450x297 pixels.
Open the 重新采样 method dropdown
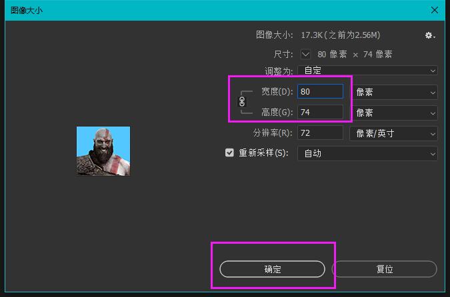click(367, 154)
